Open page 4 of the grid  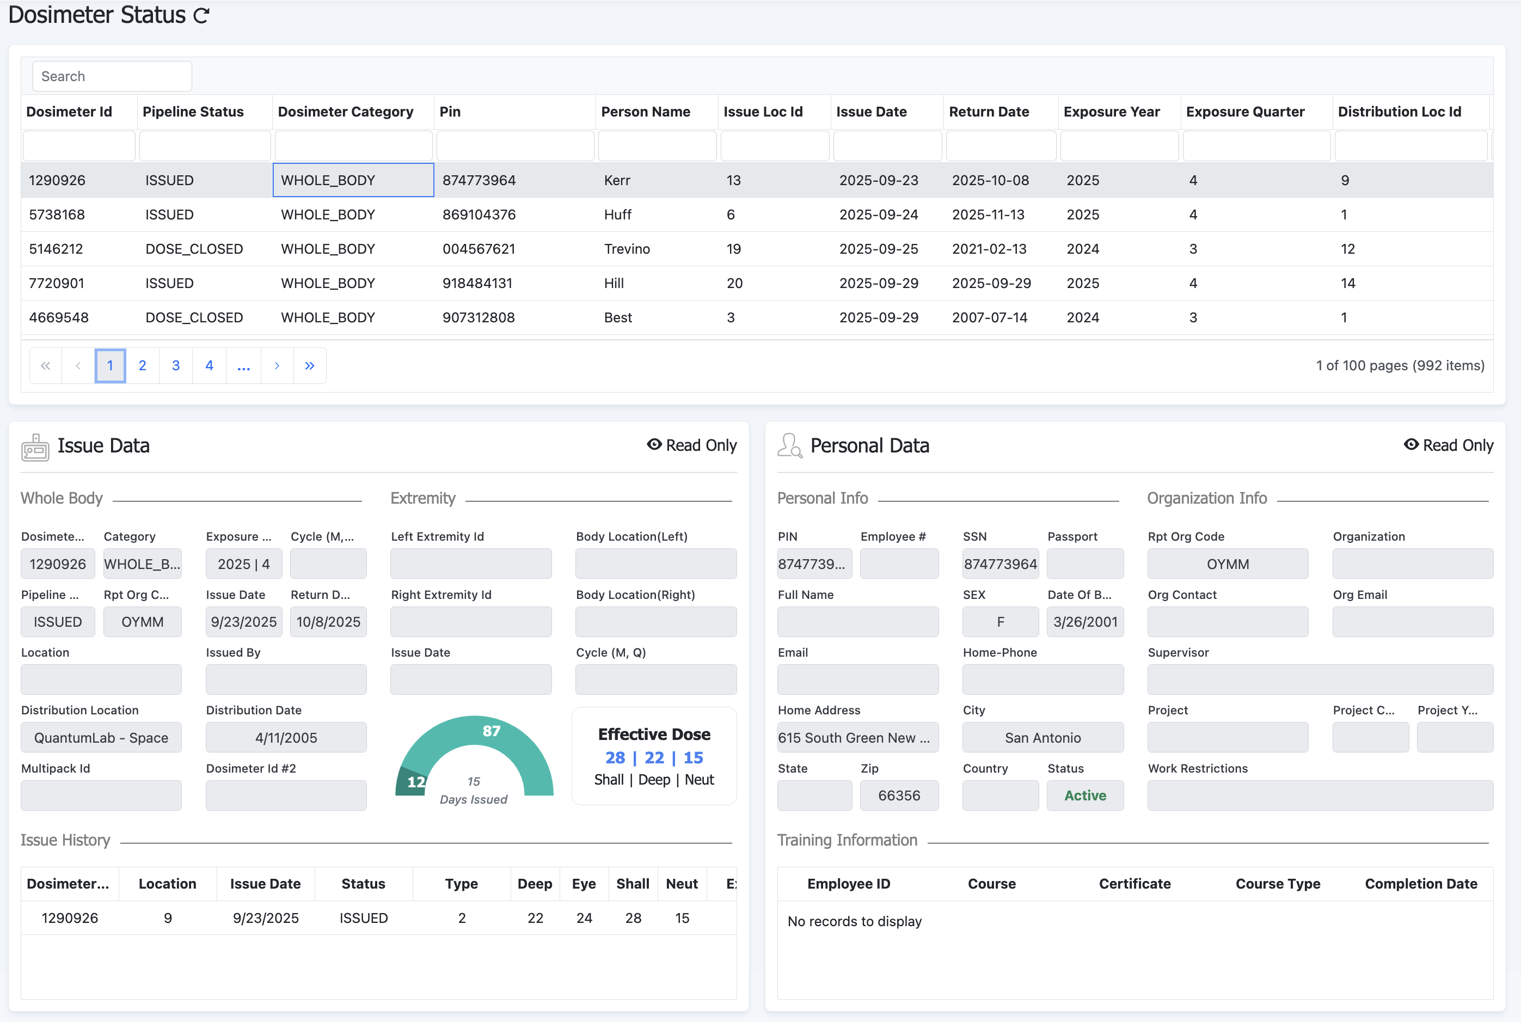[209, 366]
